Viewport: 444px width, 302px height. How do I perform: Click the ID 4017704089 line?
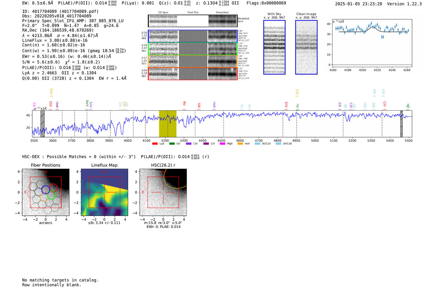tap(60, 11)
